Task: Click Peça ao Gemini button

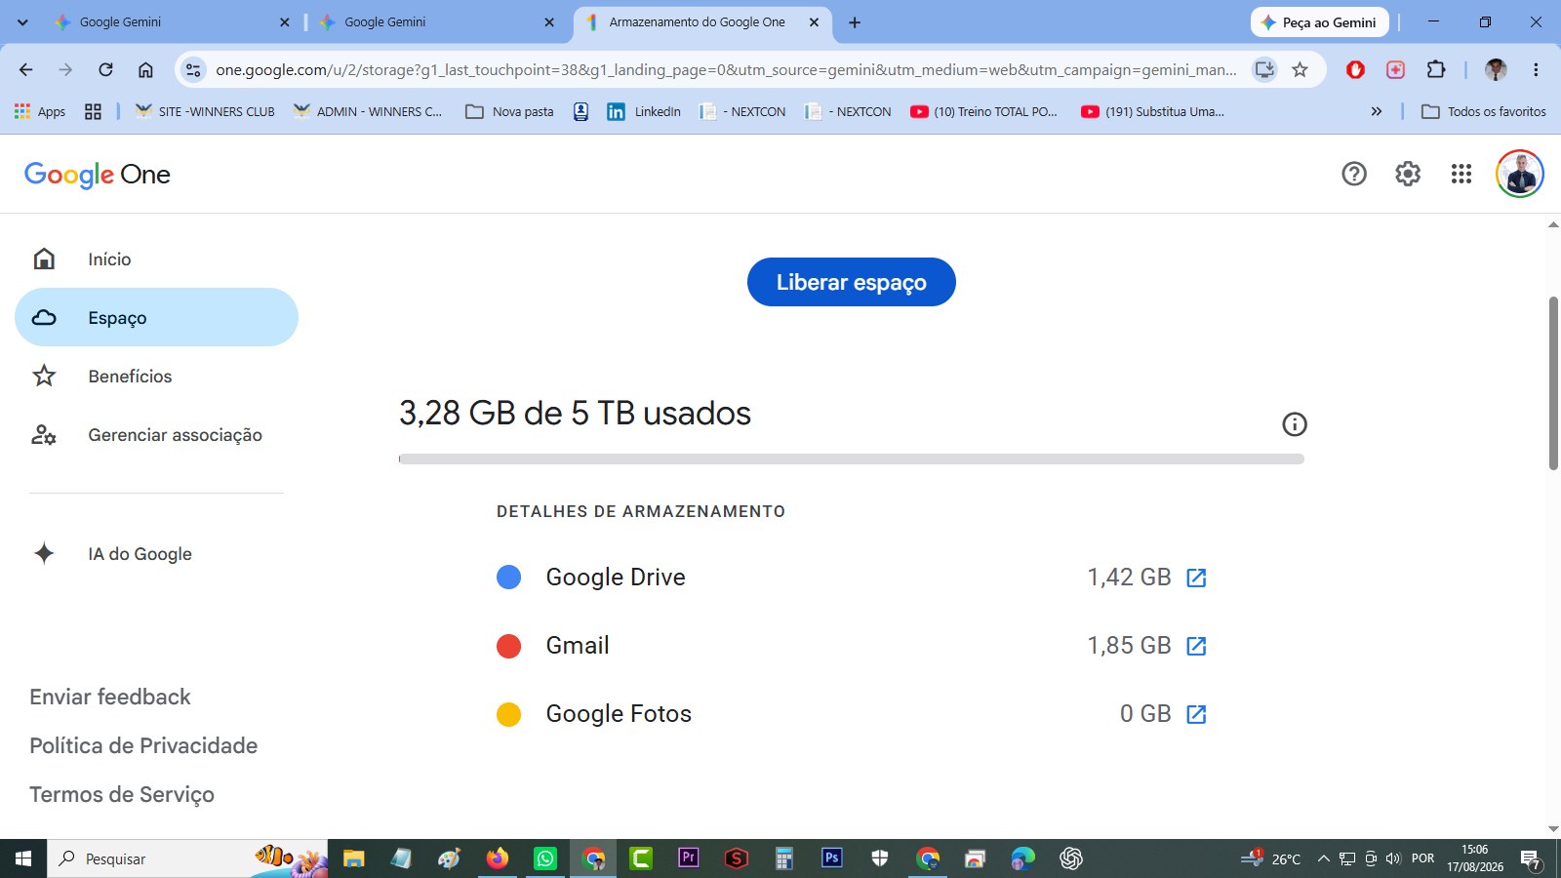Action: click(x=1319, y=21)
